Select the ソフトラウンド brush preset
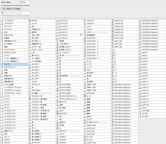 pyautogui.click(x=14, y=24)
